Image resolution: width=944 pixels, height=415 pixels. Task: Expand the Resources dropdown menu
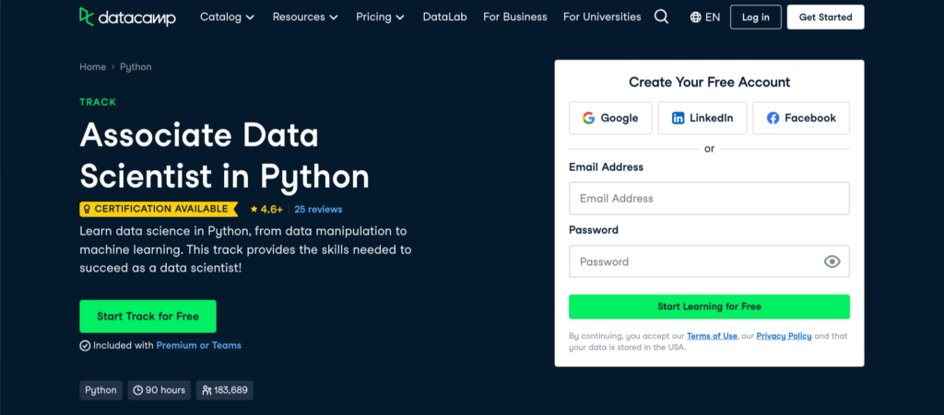click(x=304, y=17)
